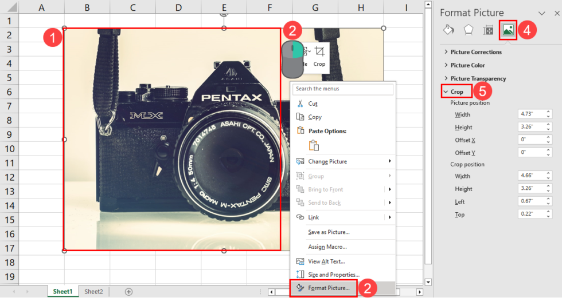Collapse the Crop section

[454, 92]
